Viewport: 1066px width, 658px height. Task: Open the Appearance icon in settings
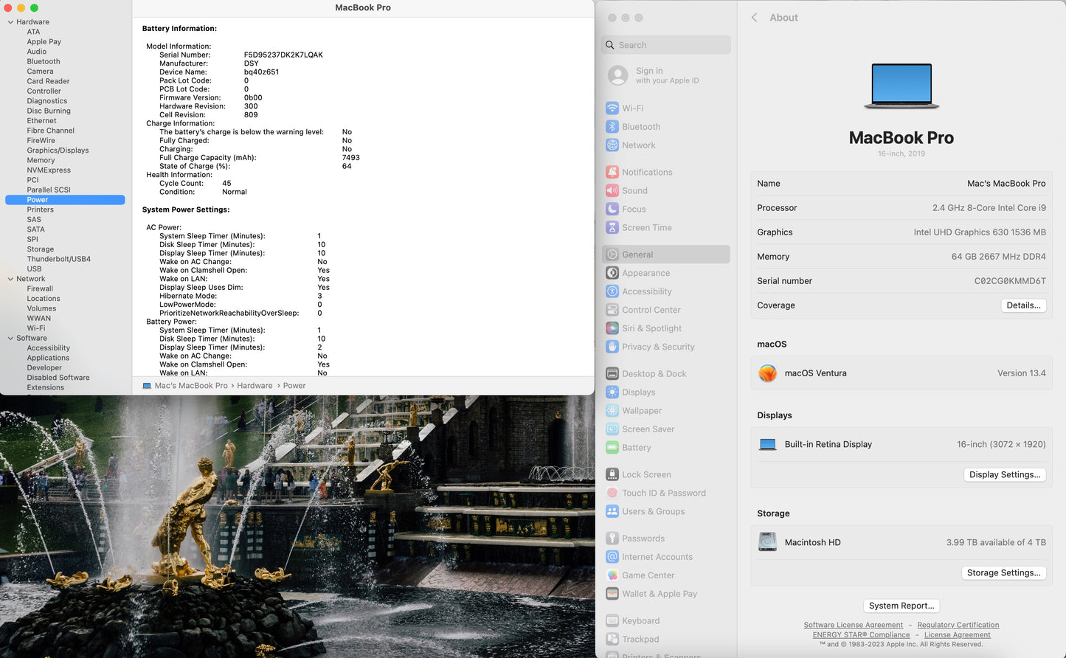click(612, 273)
